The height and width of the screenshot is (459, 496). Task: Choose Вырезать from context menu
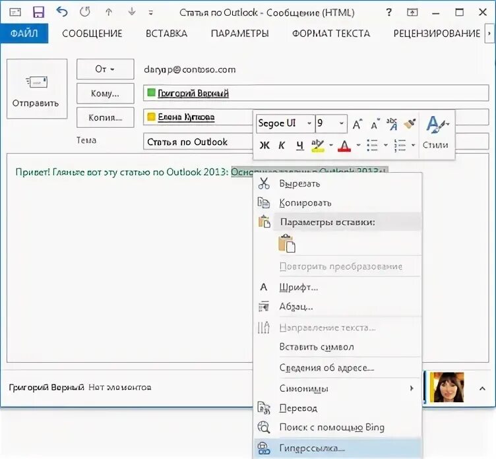pyautogui.click(x=338, y=183)
